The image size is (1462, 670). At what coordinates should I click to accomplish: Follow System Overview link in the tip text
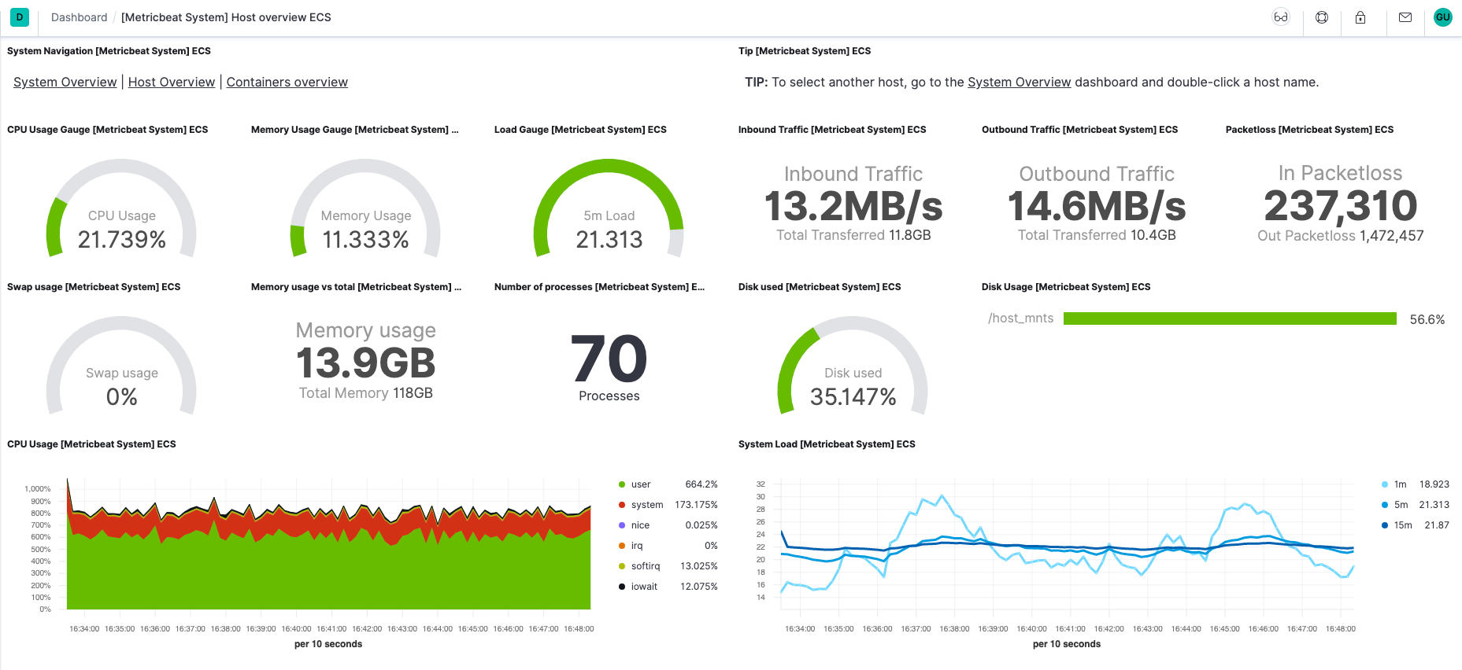point(1019,82)
